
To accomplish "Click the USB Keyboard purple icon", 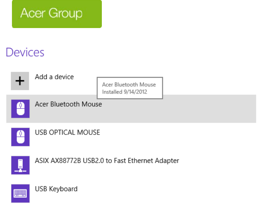I will 20,193.
